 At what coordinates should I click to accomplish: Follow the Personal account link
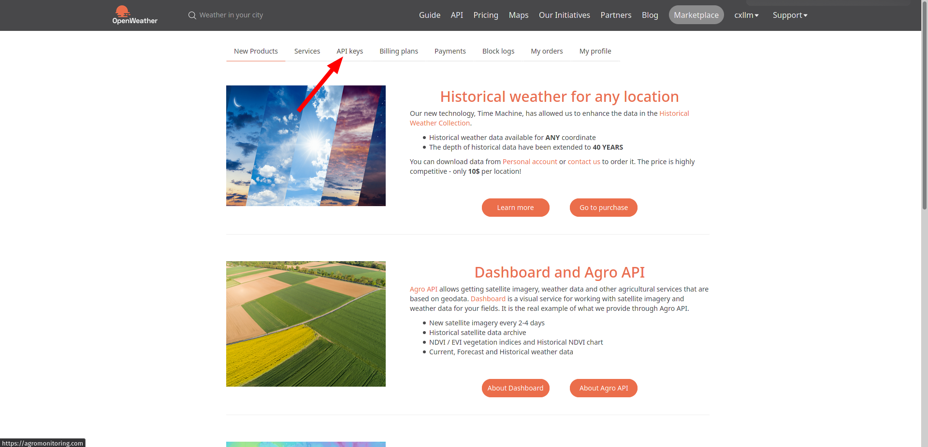pyautogui.click(x=529, y=162)
